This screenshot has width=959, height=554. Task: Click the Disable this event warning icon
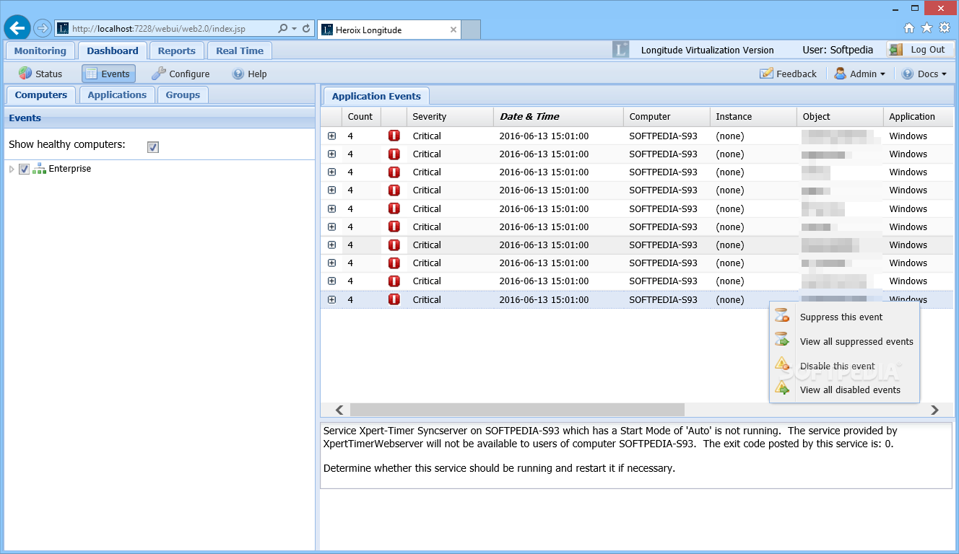click(782, 364)
